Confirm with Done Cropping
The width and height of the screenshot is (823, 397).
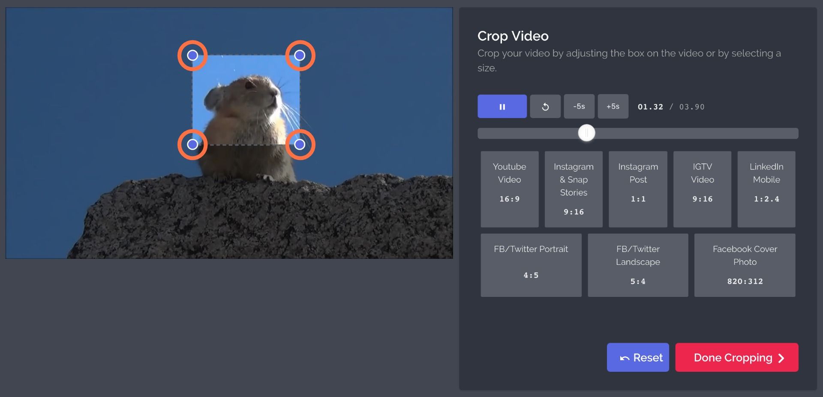(x=736, y=357)
